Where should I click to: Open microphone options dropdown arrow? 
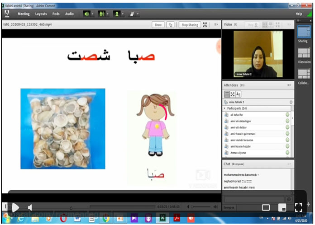[107, 14]
